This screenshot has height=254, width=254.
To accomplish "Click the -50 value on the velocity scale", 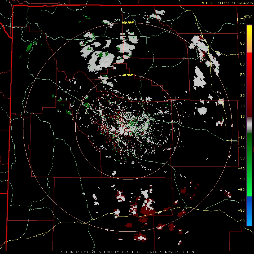I will pyautogui.click(x=241, y=179).
